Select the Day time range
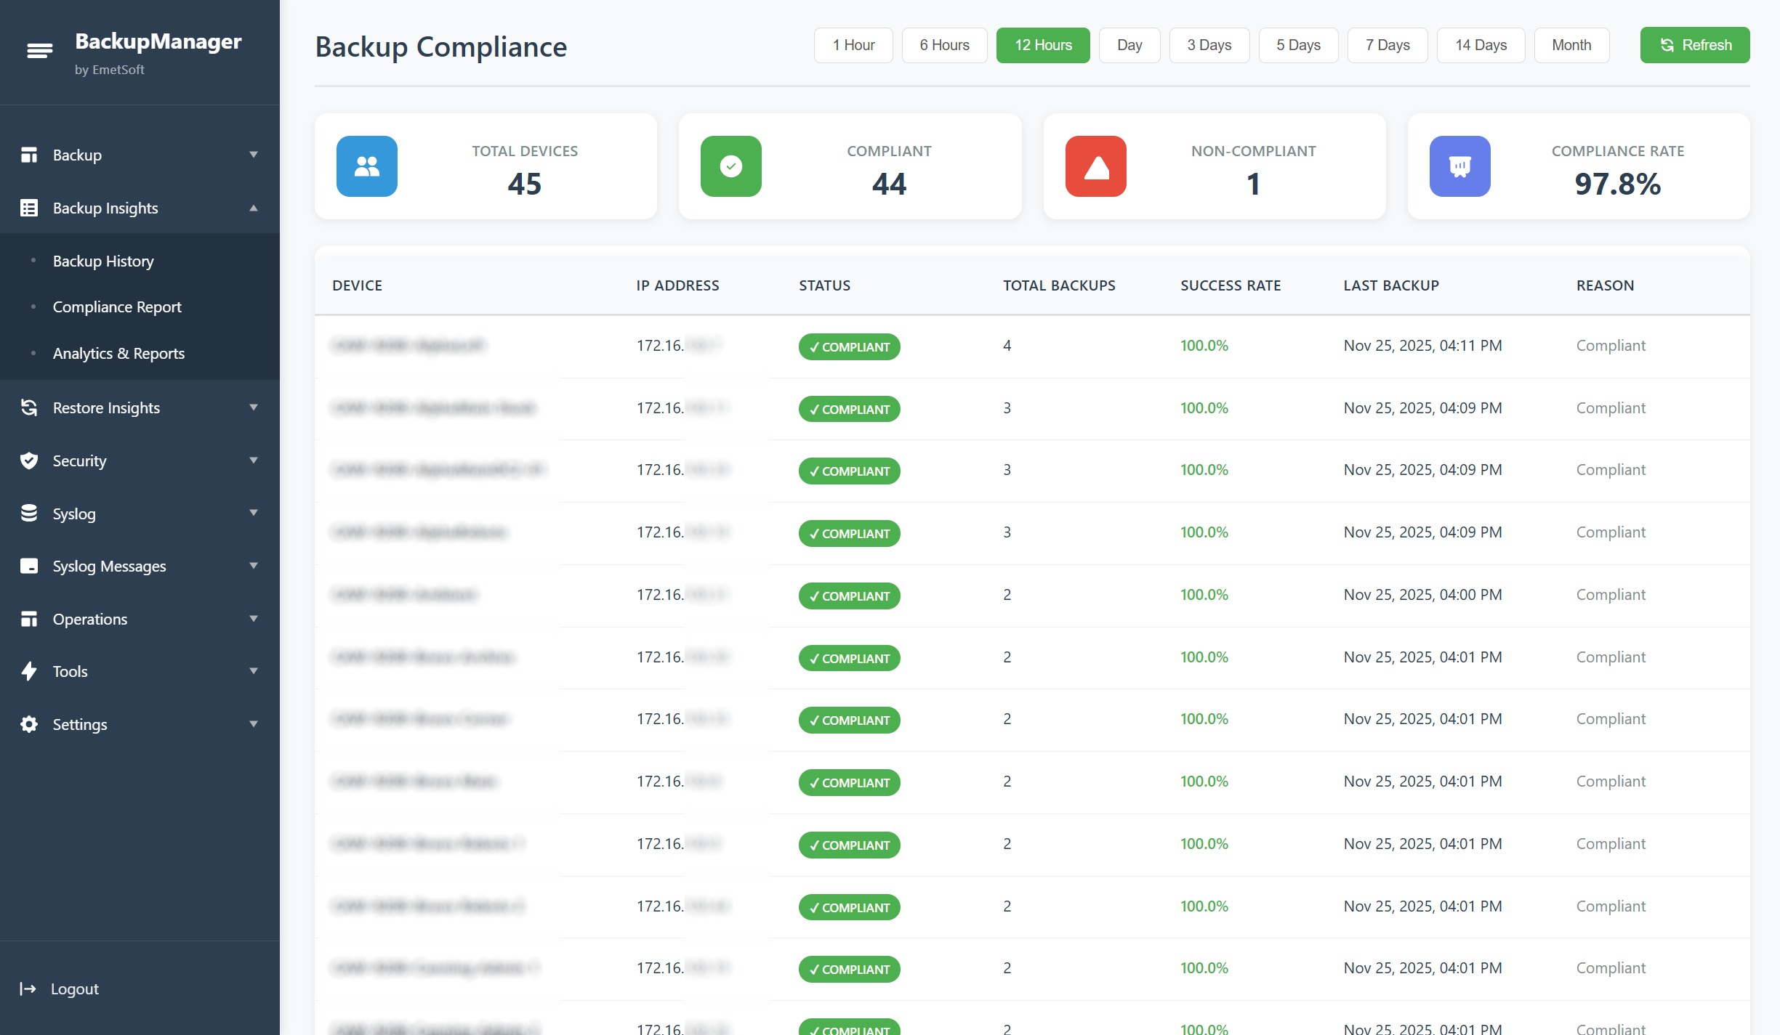This screenshot has width=1780, height=1035. [x=1129, y=45]
